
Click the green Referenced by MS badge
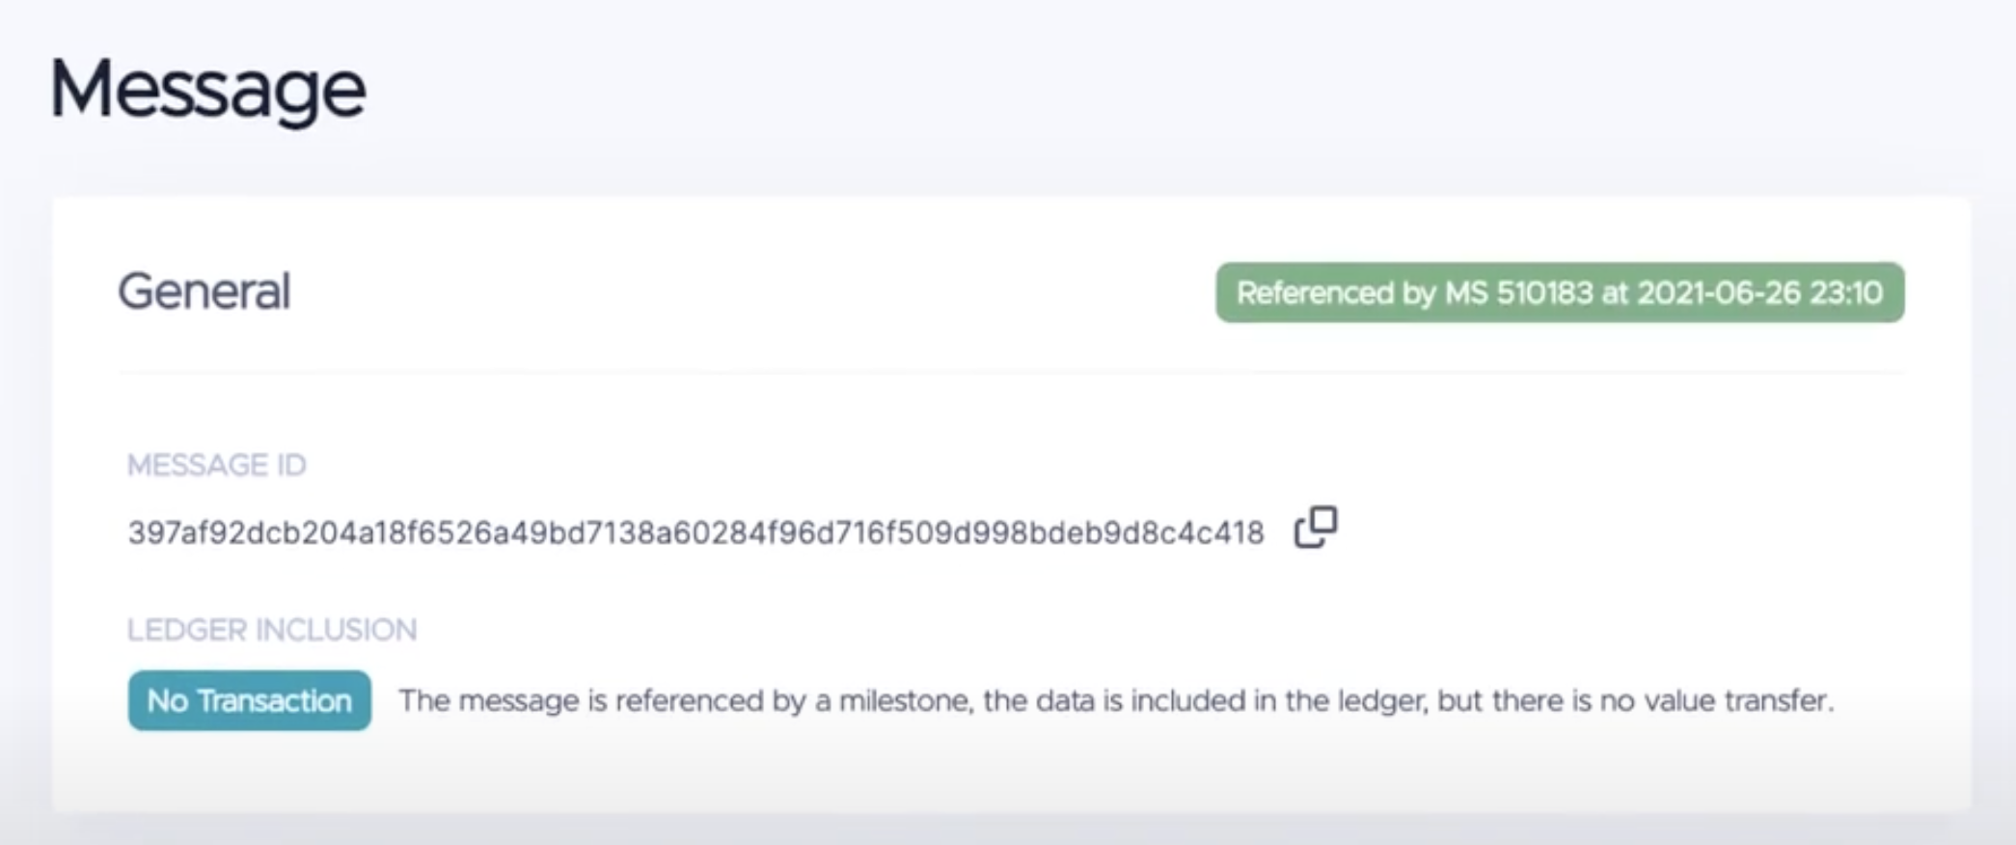[1559, 292]
